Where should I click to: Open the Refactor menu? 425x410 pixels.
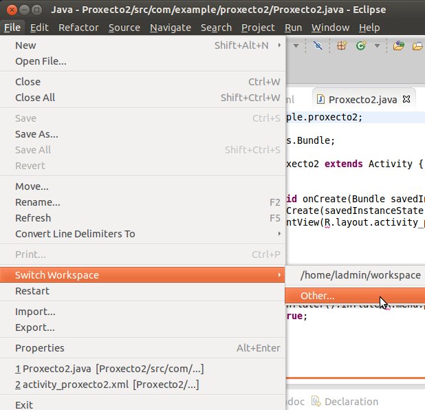78,28
